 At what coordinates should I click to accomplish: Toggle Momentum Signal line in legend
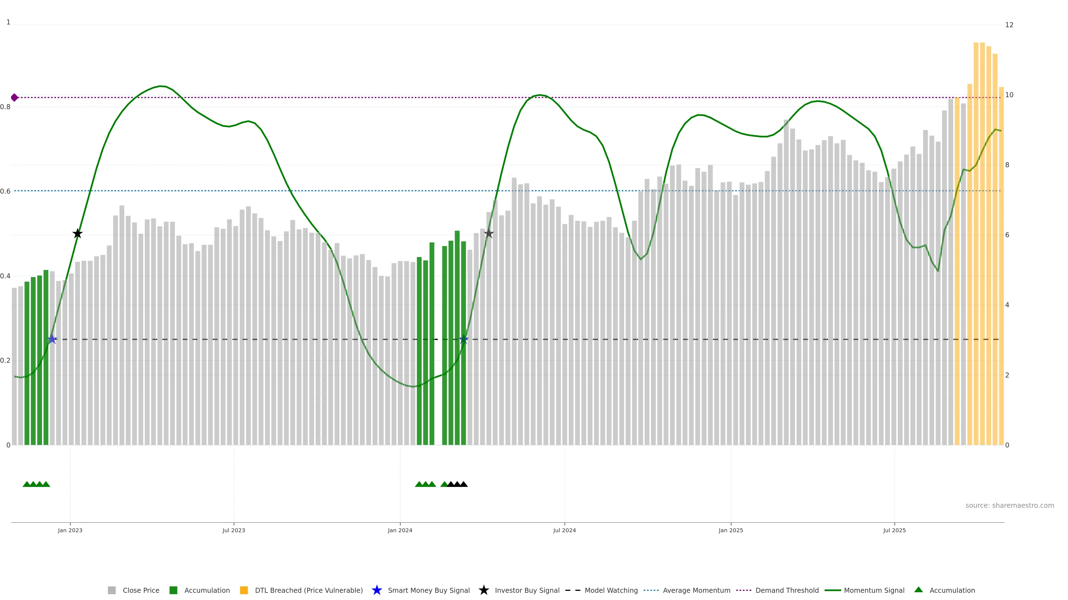[x=874, y=590]
